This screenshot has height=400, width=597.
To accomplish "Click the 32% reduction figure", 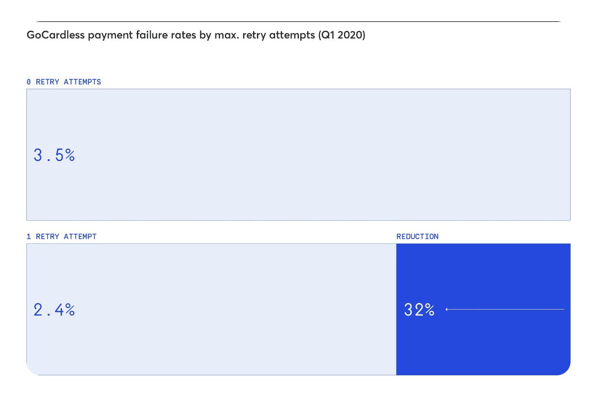I will click(x=419, y=310).
